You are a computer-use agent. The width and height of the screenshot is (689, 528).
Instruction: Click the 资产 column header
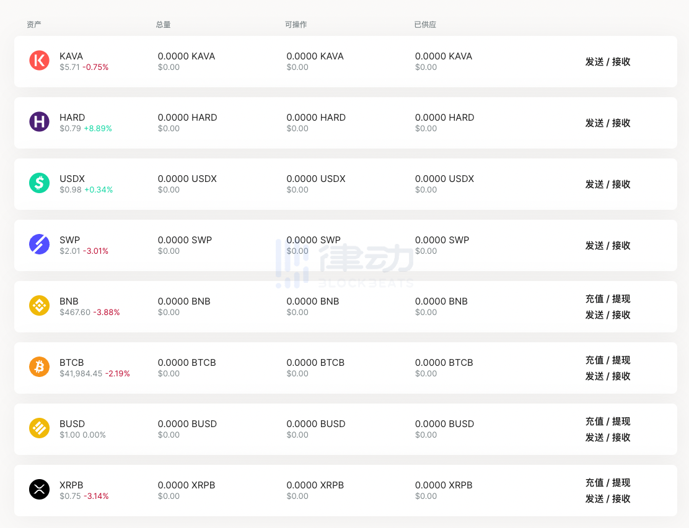pyautogui.click(x=34, y=25)
